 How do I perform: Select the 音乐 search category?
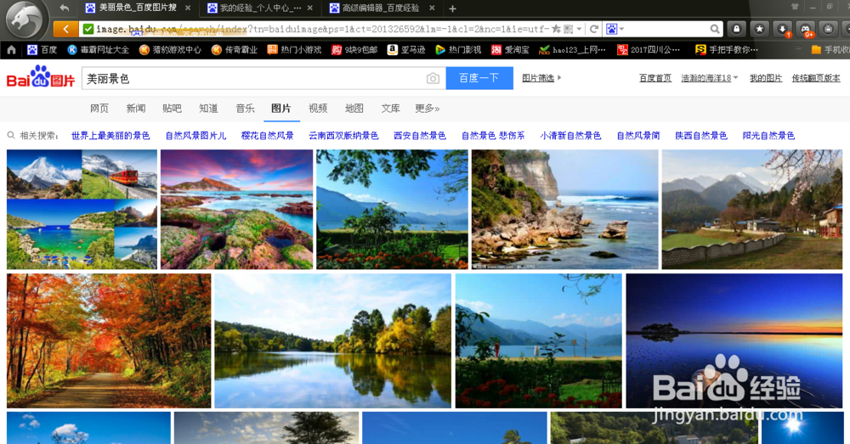245,109
